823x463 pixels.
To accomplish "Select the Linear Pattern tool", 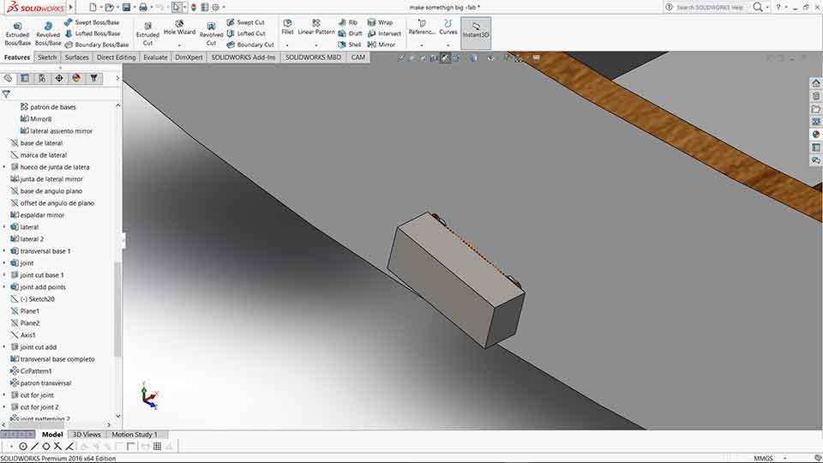I will [316, 27].
